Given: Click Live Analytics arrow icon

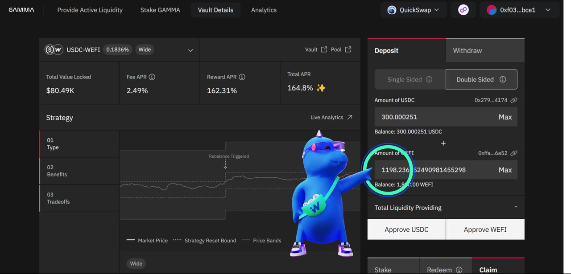Looking at the screenshot, I should tap(350, 117).
